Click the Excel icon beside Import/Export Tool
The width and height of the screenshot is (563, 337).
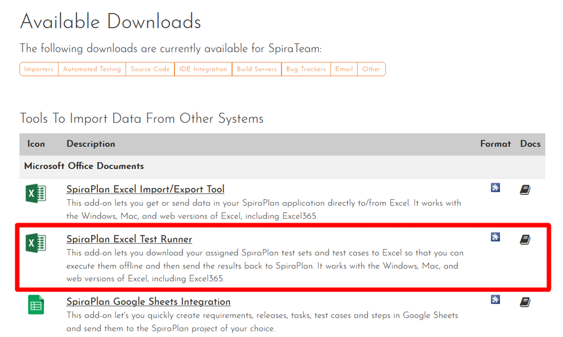[35, 193]
